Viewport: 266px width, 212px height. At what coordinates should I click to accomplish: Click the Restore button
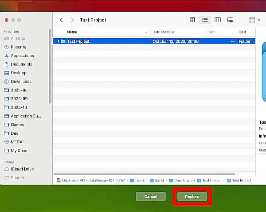coord(192,197)
